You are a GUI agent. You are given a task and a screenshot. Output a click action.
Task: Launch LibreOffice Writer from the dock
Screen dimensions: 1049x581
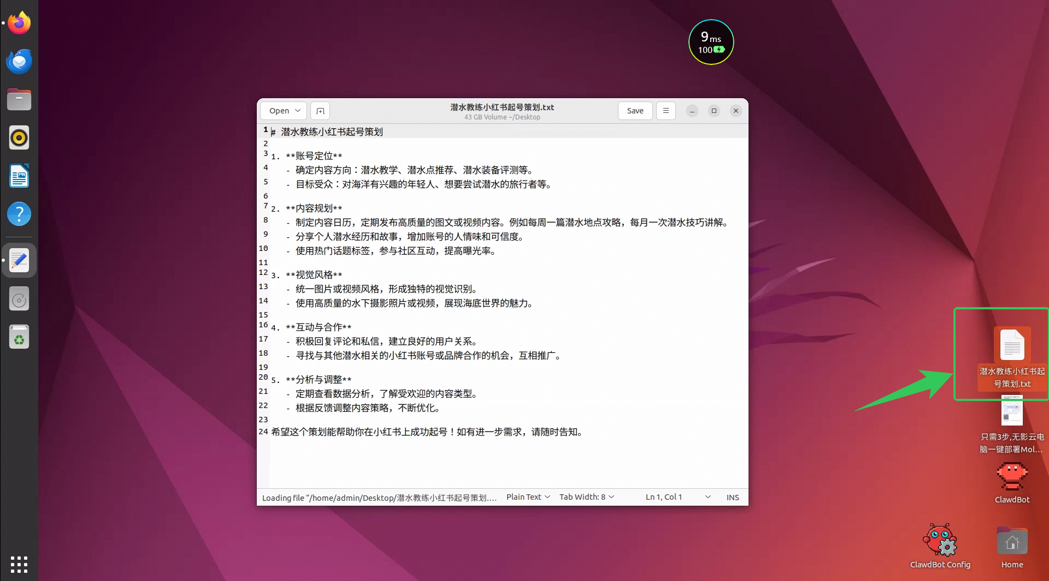[x=19, y=176]
